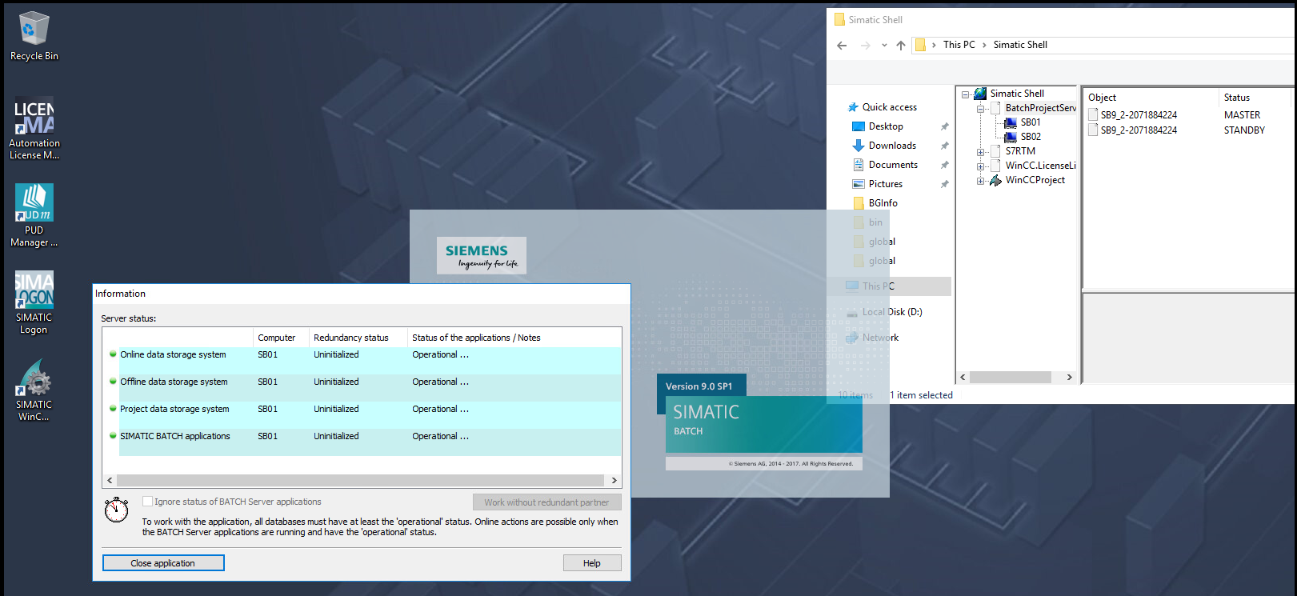Click the green status icon for Online data storage
The height and width of the screenshot is (596, 1297).
click(113, 354)
